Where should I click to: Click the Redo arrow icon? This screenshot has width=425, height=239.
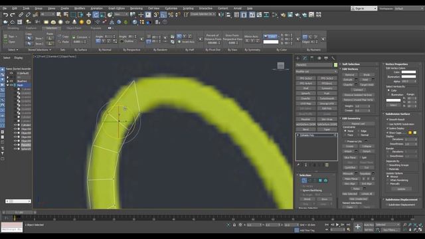[13, 15]
